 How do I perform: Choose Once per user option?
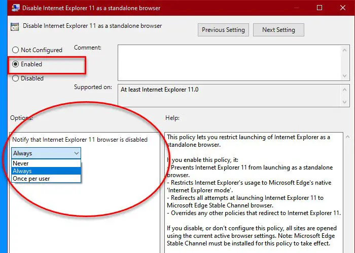point(46,179)
